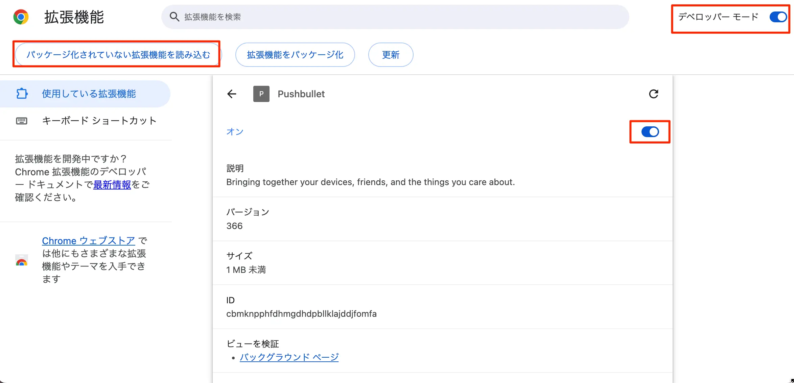794x383 pixels.
Task: Click the 拡張機能 page title
Action: click(x=74, y=17)
